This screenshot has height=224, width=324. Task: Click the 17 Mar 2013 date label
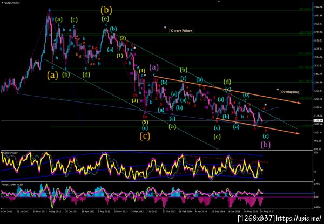tap(137, 211)
